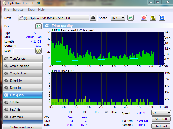Save results with the floppy disk icon
Viewport: 173px width, 129px height.
[x=162, y=18]
